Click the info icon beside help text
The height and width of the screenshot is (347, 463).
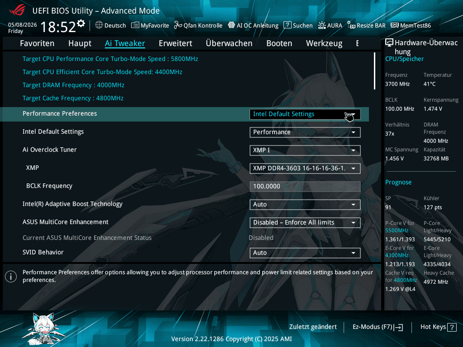(x=11, y=277)
